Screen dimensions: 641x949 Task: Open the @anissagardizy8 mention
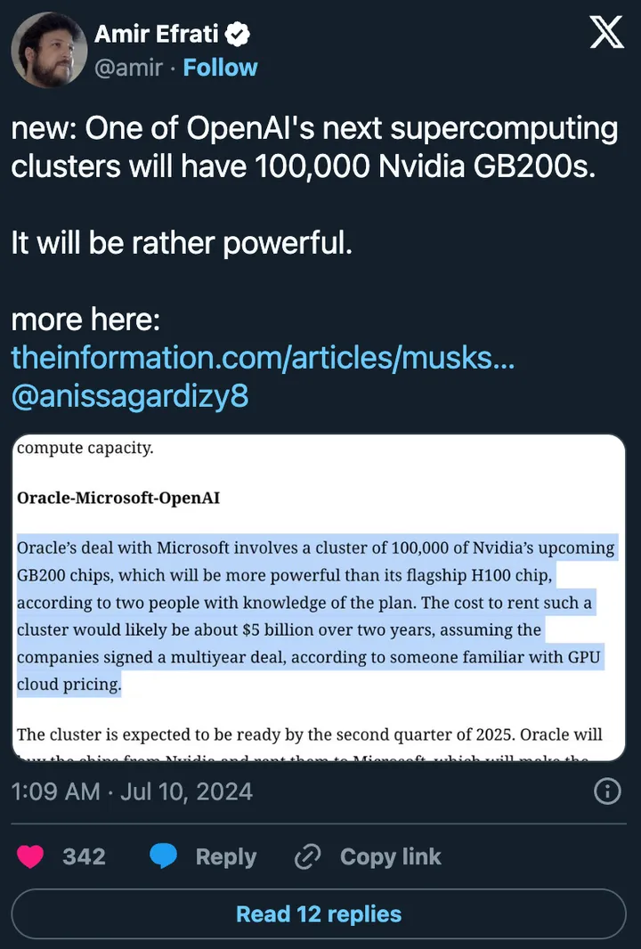[x=129, y=396]
